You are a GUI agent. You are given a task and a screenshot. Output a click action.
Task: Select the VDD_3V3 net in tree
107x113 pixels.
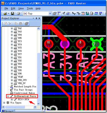point(22,80)
